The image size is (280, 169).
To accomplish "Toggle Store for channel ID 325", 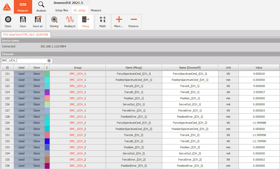I will pos(37,98).
